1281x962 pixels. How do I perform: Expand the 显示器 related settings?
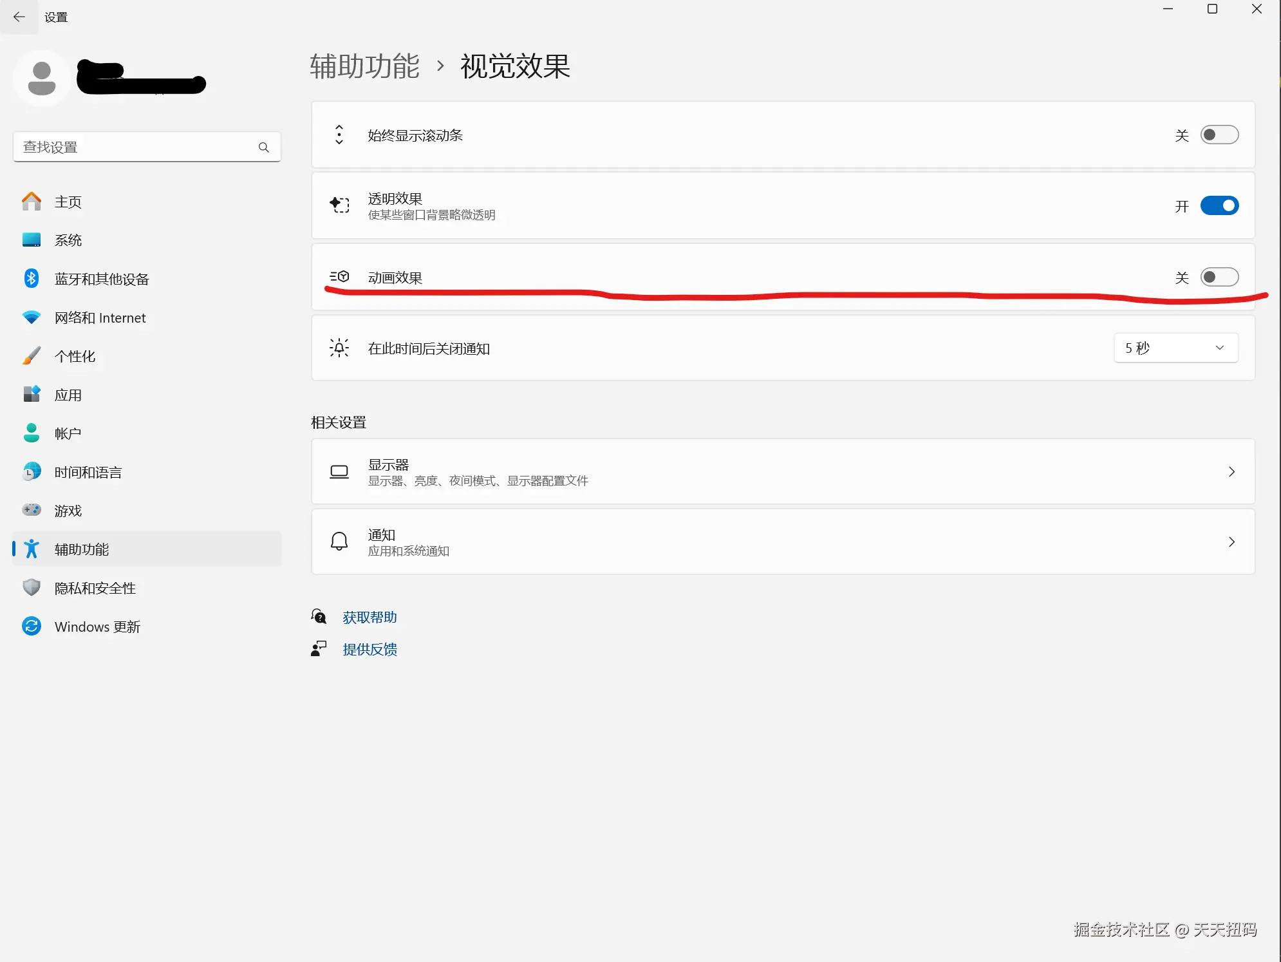pyautogui.click(x=1232, y=471)
